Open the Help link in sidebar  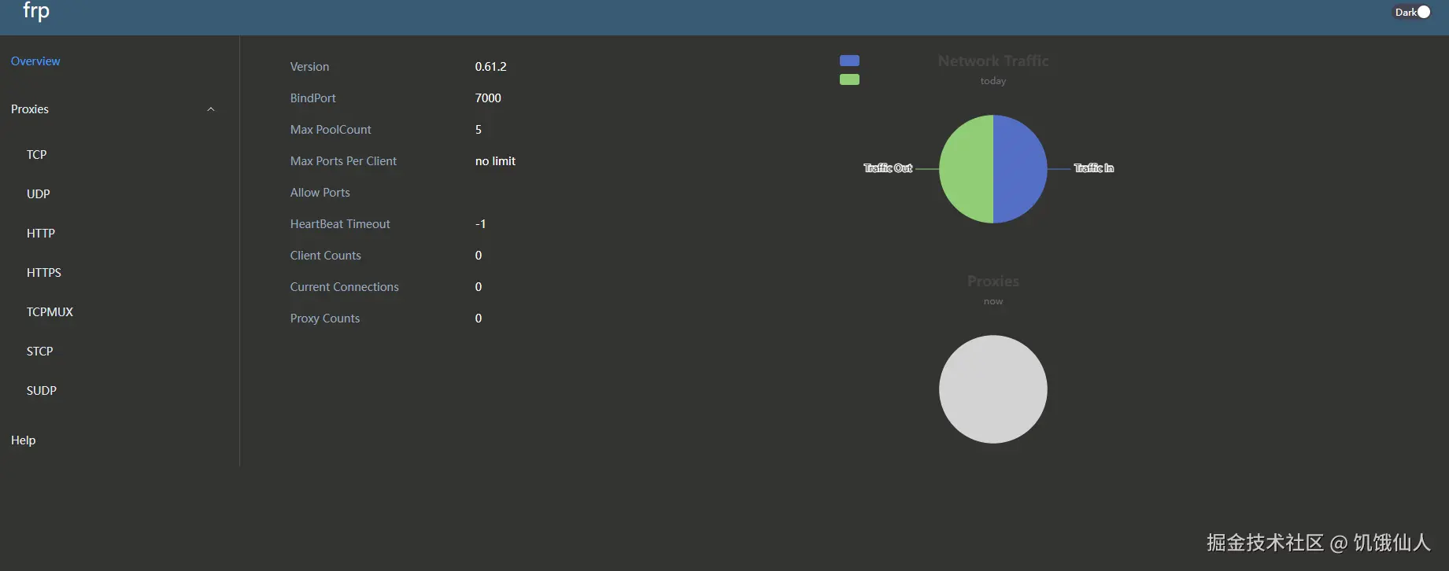pos(23,440)
